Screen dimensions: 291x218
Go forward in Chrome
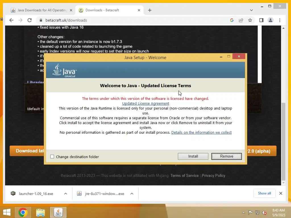tap(20, 20)
